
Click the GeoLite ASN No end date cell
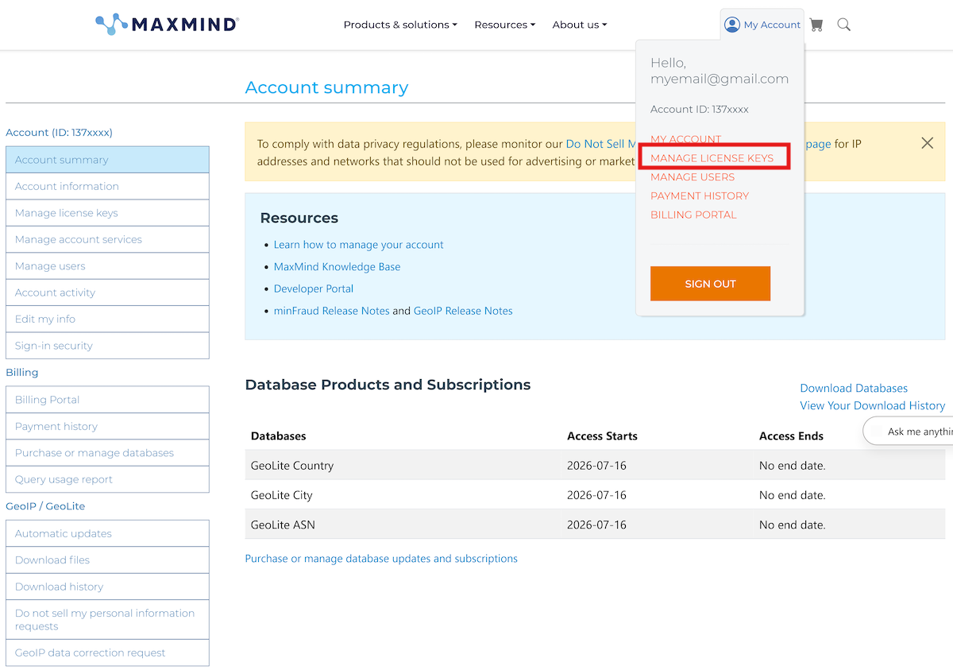pos(793,525)
